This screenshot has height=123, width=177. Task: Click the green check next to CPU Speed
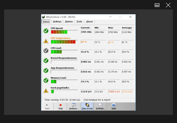46,31
